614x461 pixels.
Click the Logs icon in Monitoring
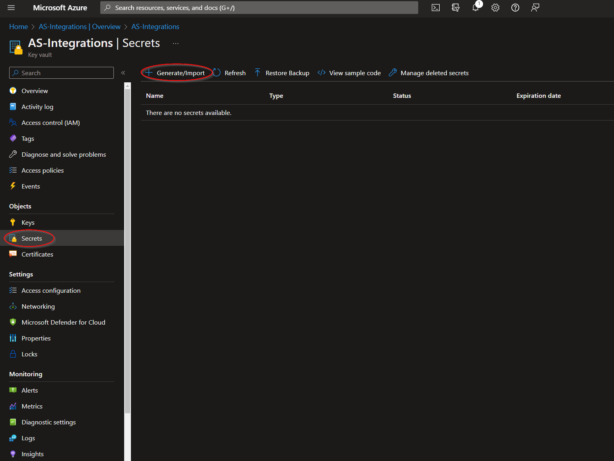point(13,438)
